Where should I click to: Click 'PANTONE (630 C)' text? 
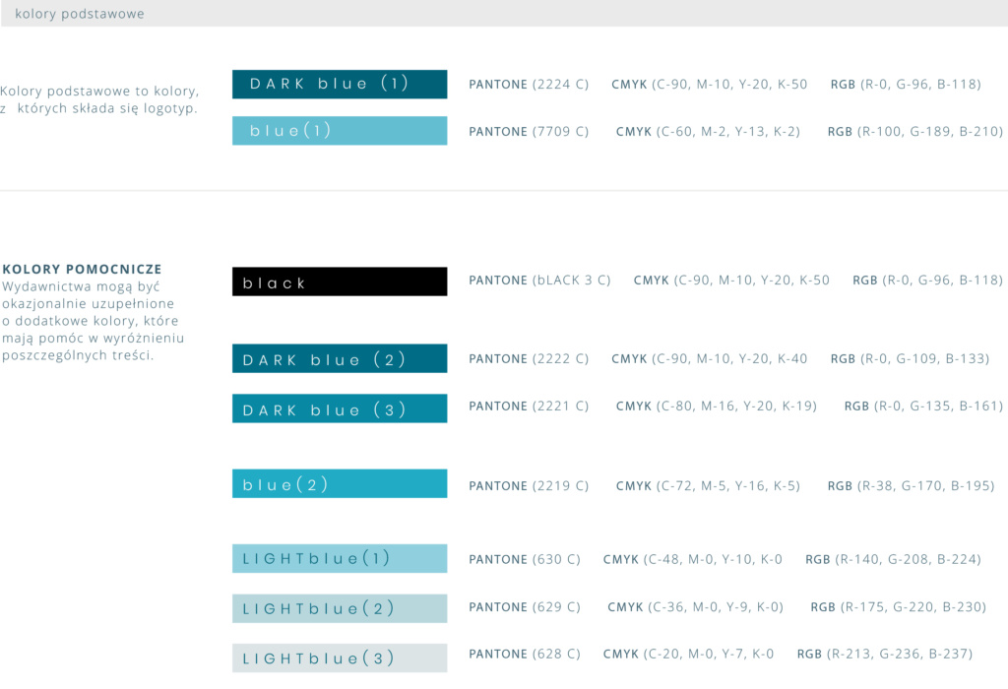tap(525, 559)
